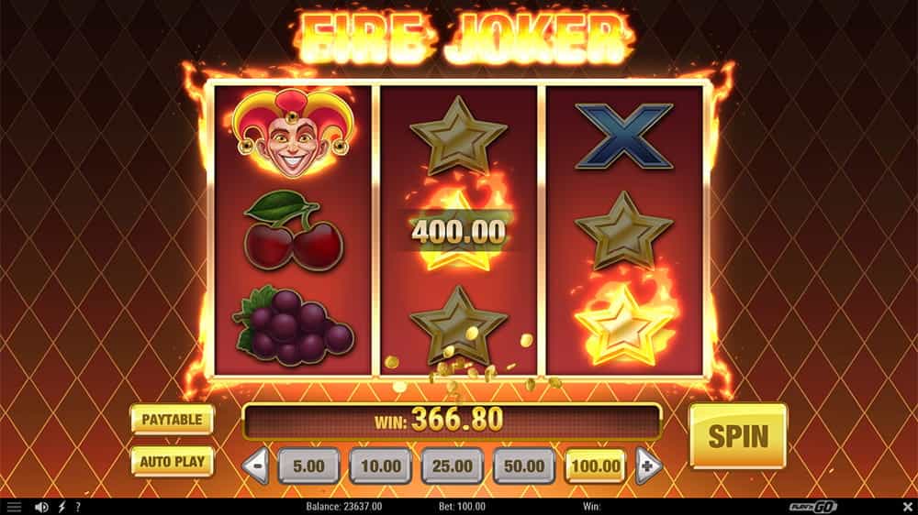Decrease bet with minus arrow
Image resolution: width=918 pixels, height=515 pixels.
click(x=256, y=466)
